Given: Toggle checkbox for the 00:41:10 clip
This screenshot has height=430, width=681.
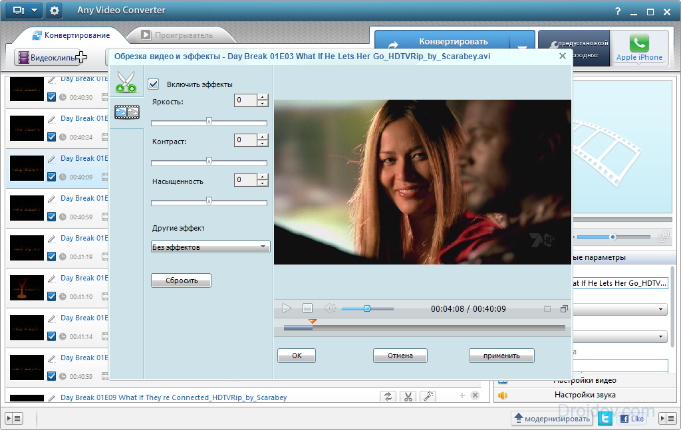Looking at the screenshot, I should [51, 296].
